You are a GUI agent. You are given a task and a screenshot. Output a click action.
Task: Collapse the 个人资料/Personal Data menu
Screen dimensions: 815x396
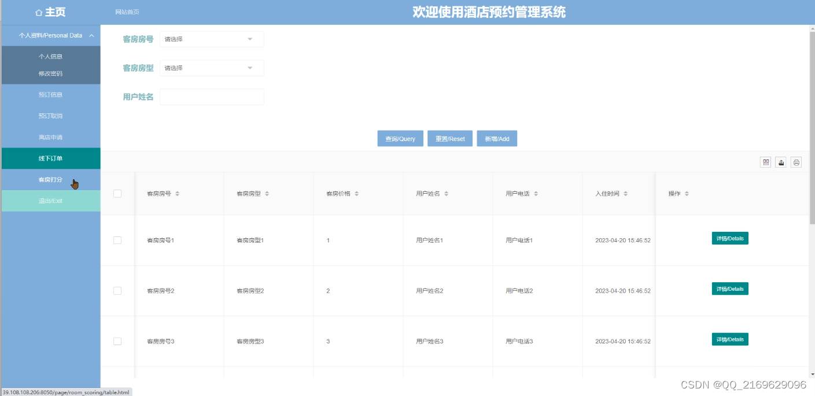pos(50,35)
